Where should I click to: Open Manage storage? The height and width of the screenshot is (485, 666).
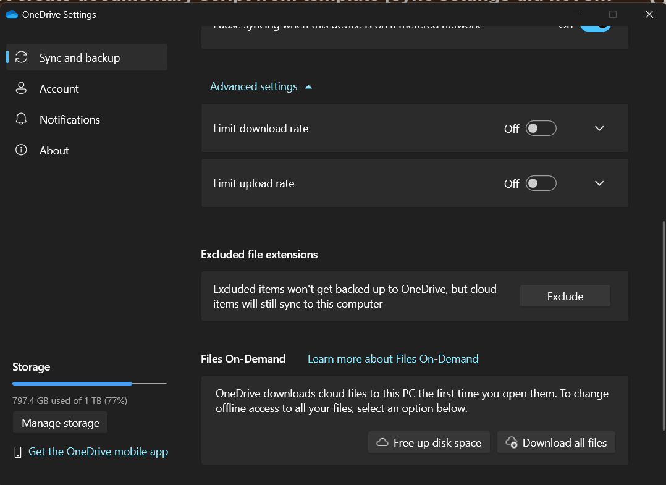tap(61, 423)
